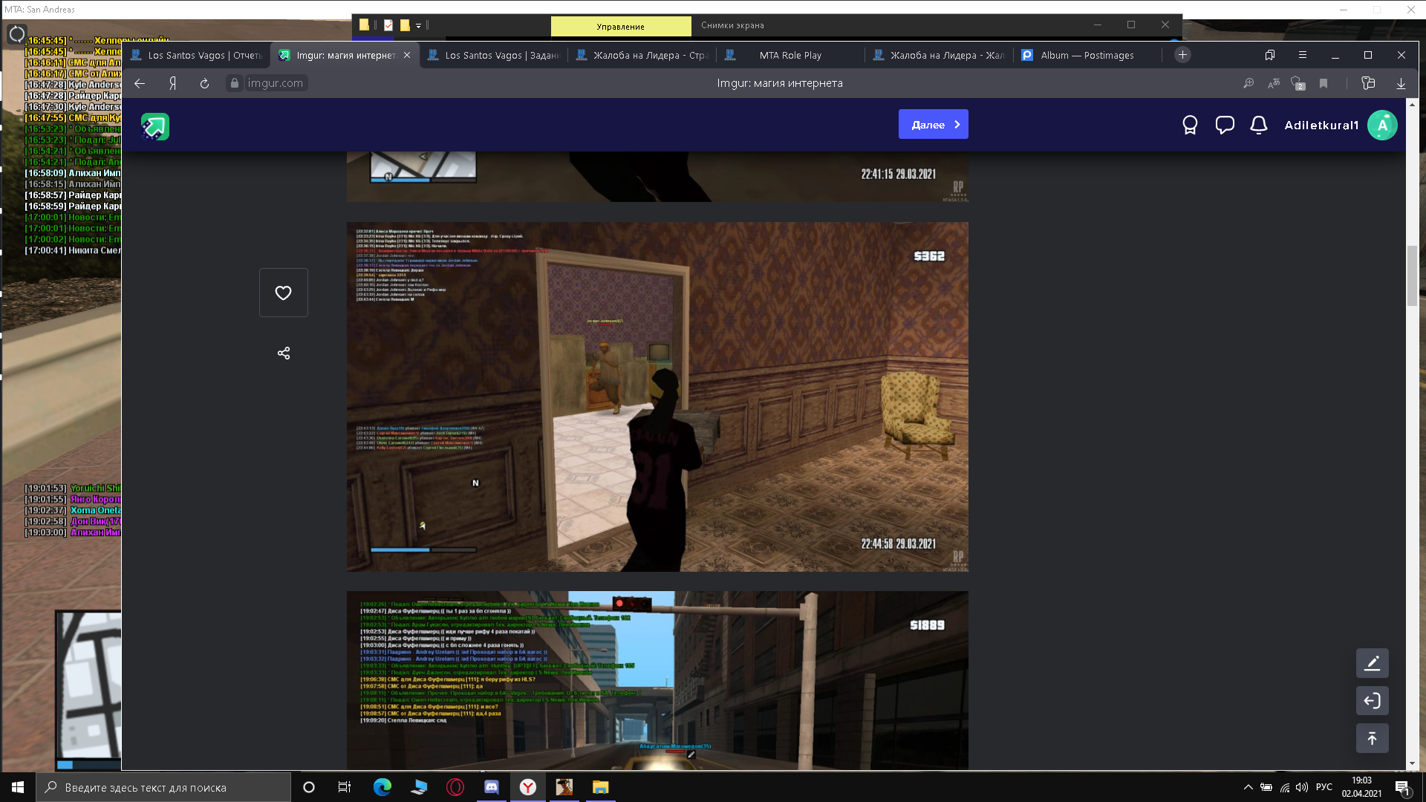1426x802 pixels.
Task: Switch to Жалоба на Лидера - Жал tab
Action: (940, 55)
